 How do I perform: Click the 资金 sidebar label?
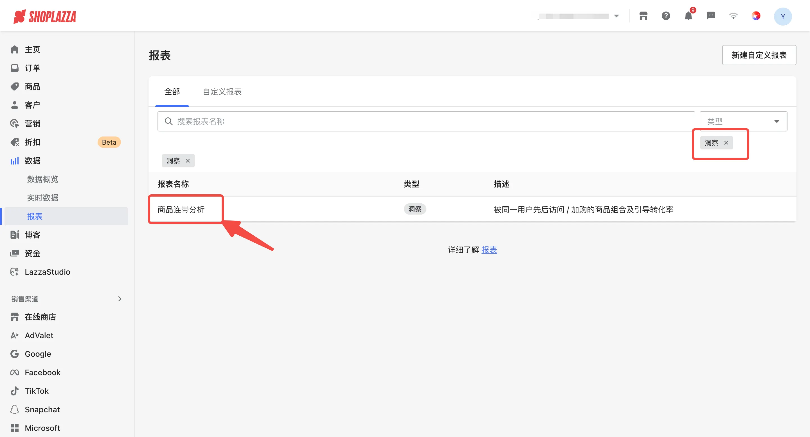pos(33,253)
